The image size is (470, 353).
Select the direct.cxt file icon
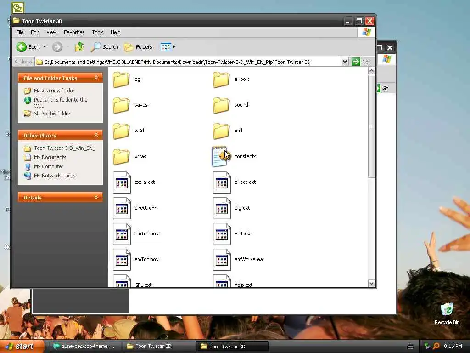coord(222,182)
